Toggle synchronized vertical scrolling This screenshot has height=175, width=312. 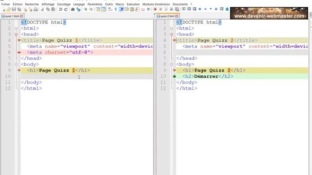(97, 9)
